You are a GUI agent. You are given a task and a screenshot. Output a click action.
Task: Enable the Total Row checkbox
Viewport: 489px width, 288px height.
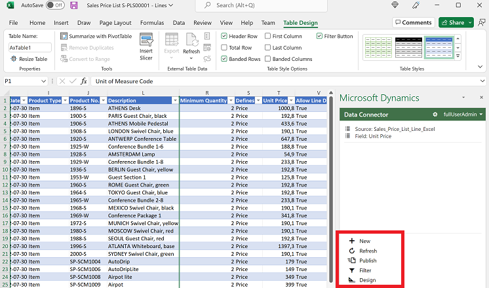click(x=225, y=48)
